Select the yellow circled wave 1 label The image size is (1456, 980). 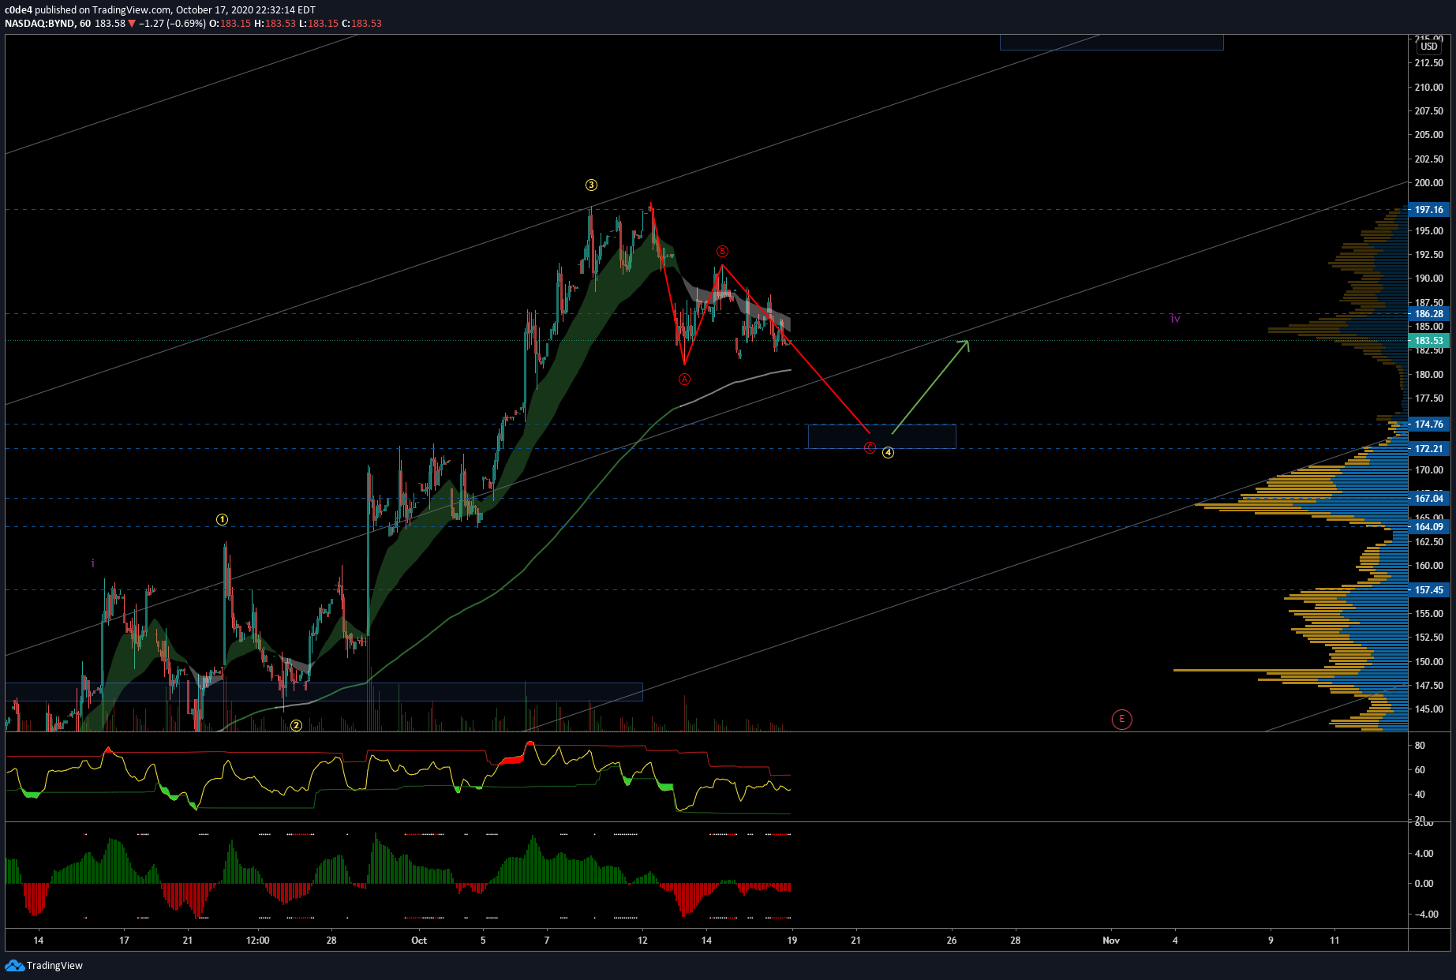point(223,519)
